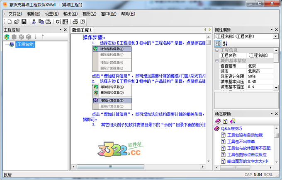Image resolution: width=282 pixels, height=180 pixels.
Task: Click the tab scroll left arrow
Action: point(205,30)
